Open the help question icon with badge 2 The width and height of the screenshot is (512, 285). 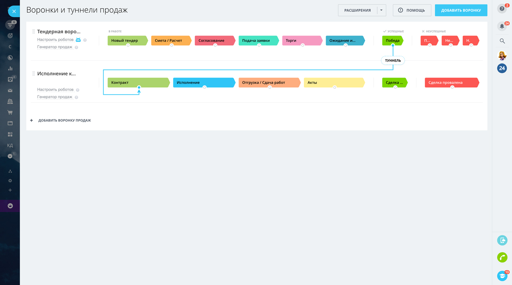[x=502, y=8]
